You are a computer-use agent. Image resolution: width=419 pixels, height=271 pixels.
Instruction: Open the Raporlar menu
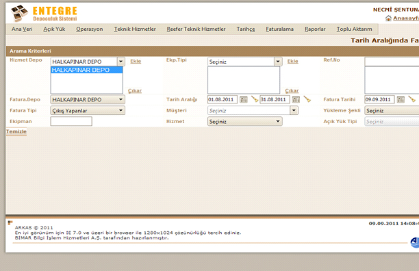point(315,29)
